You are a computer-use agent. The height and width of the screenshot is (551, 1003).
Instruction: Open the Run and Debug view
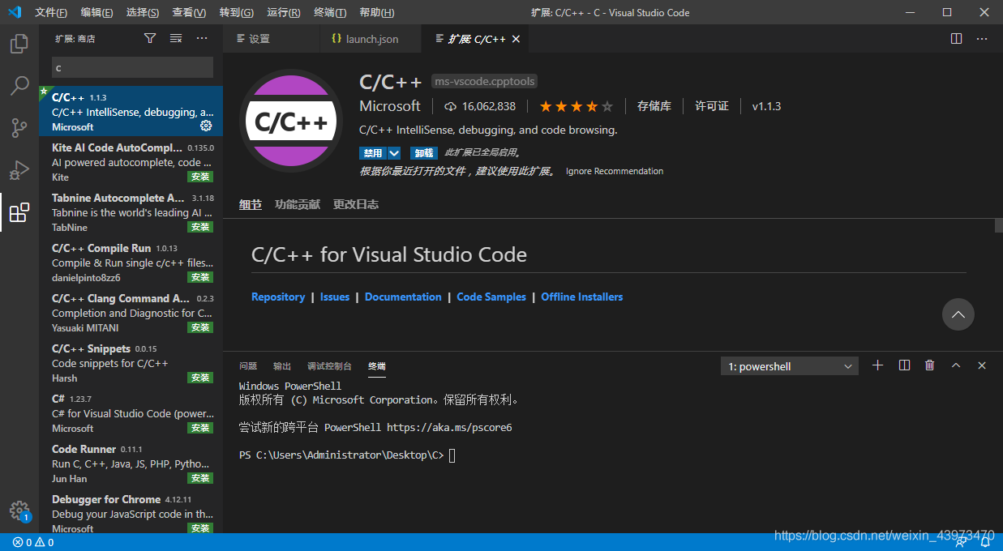click(x=19, y=169)
